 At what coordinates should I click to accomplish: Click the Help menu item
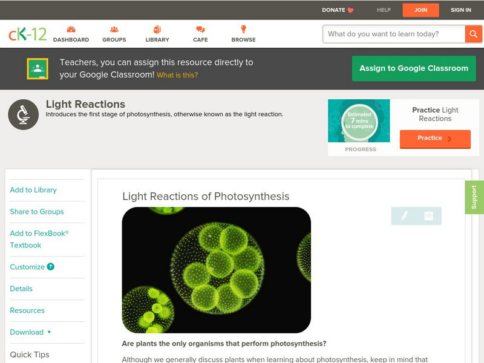(x=384, y=10)
